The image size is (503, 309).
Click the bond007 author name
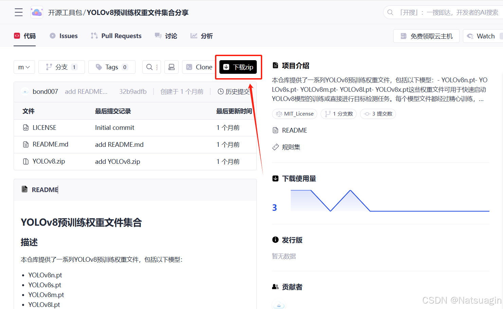(x=45, y=91)
